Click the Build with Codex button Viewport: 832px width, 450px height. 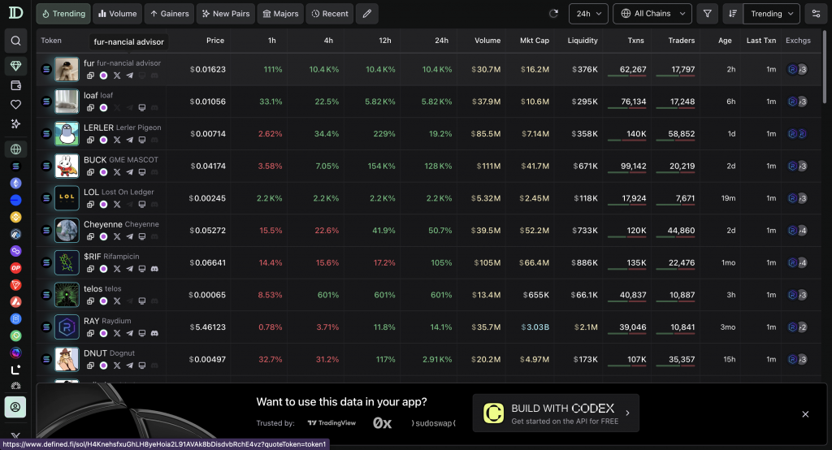click(555, 413)
